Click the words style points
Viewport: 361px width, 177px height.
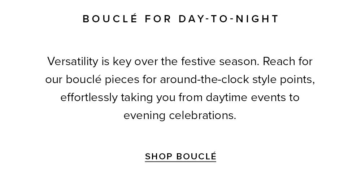coord(284,80)
